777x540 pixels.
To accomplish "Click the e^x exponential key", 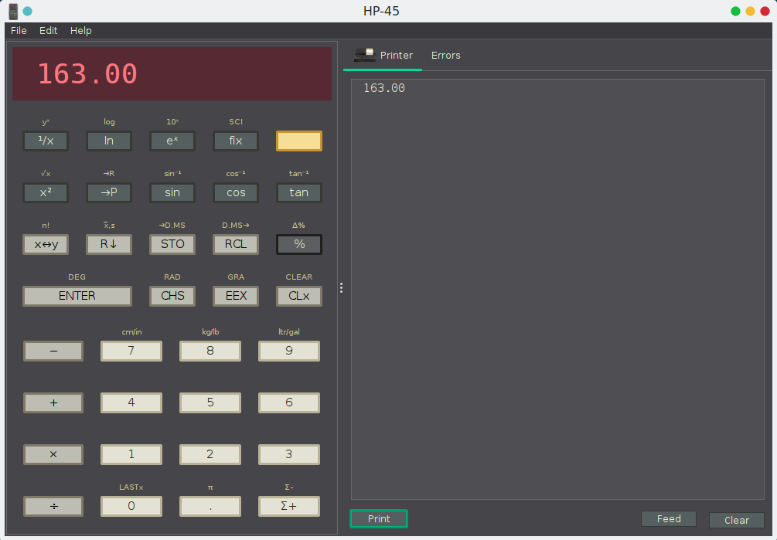I will click(172, 141).
